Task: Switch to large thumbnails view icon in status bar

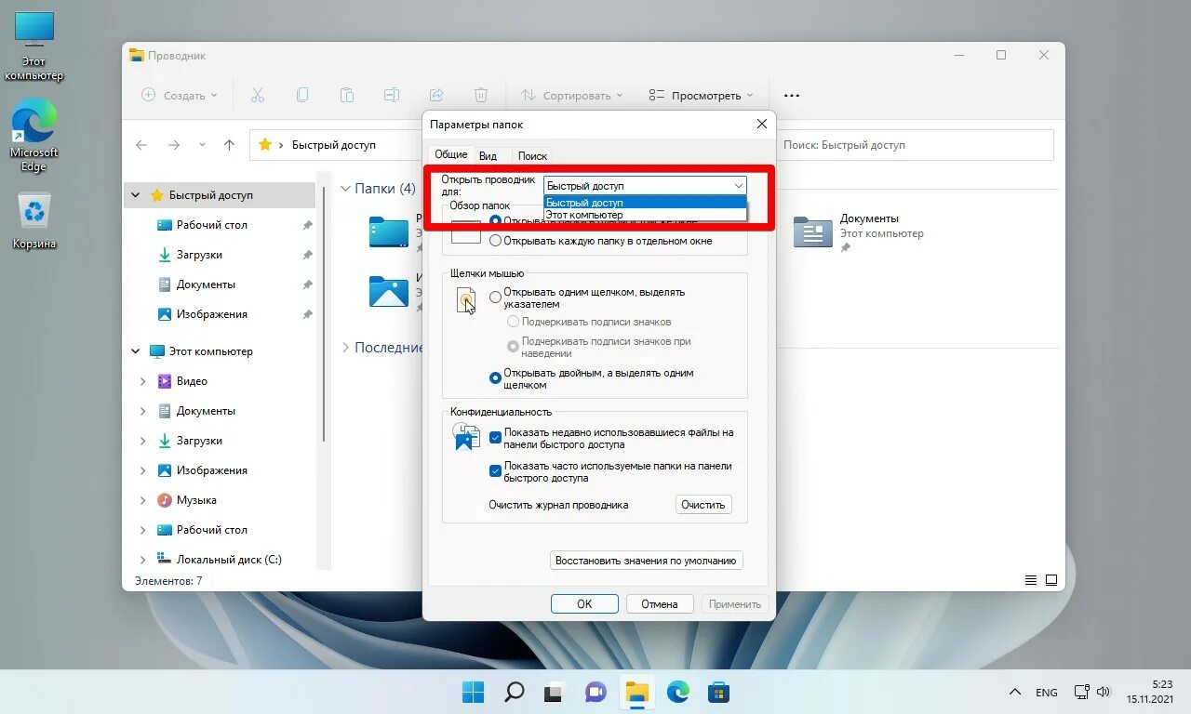Action: (1051, 580)
